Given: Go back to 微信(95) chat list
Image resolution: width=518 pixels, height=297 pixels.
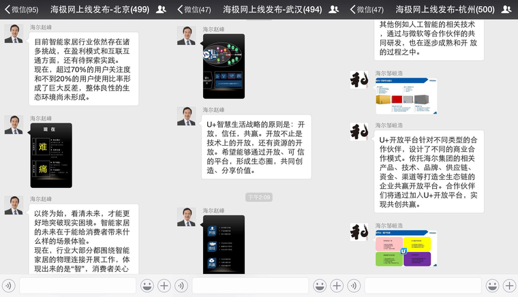Looking at the screenshot, I should (x=20, y=10).
